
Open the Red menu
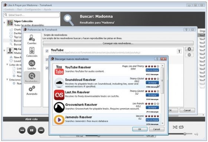point(19,9)
